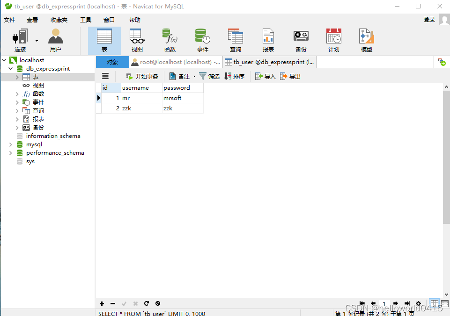
Task: Open the 报表 report toolbar icon
Action: (268, 40)
